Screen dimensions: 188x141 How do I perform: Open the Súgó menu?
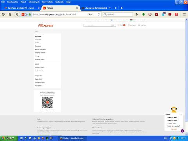(x=69, y=2)
